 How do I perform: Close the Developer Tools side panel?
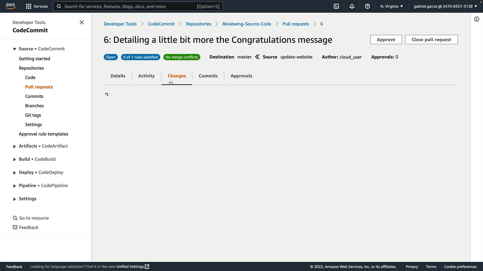(x=82, y=22)
